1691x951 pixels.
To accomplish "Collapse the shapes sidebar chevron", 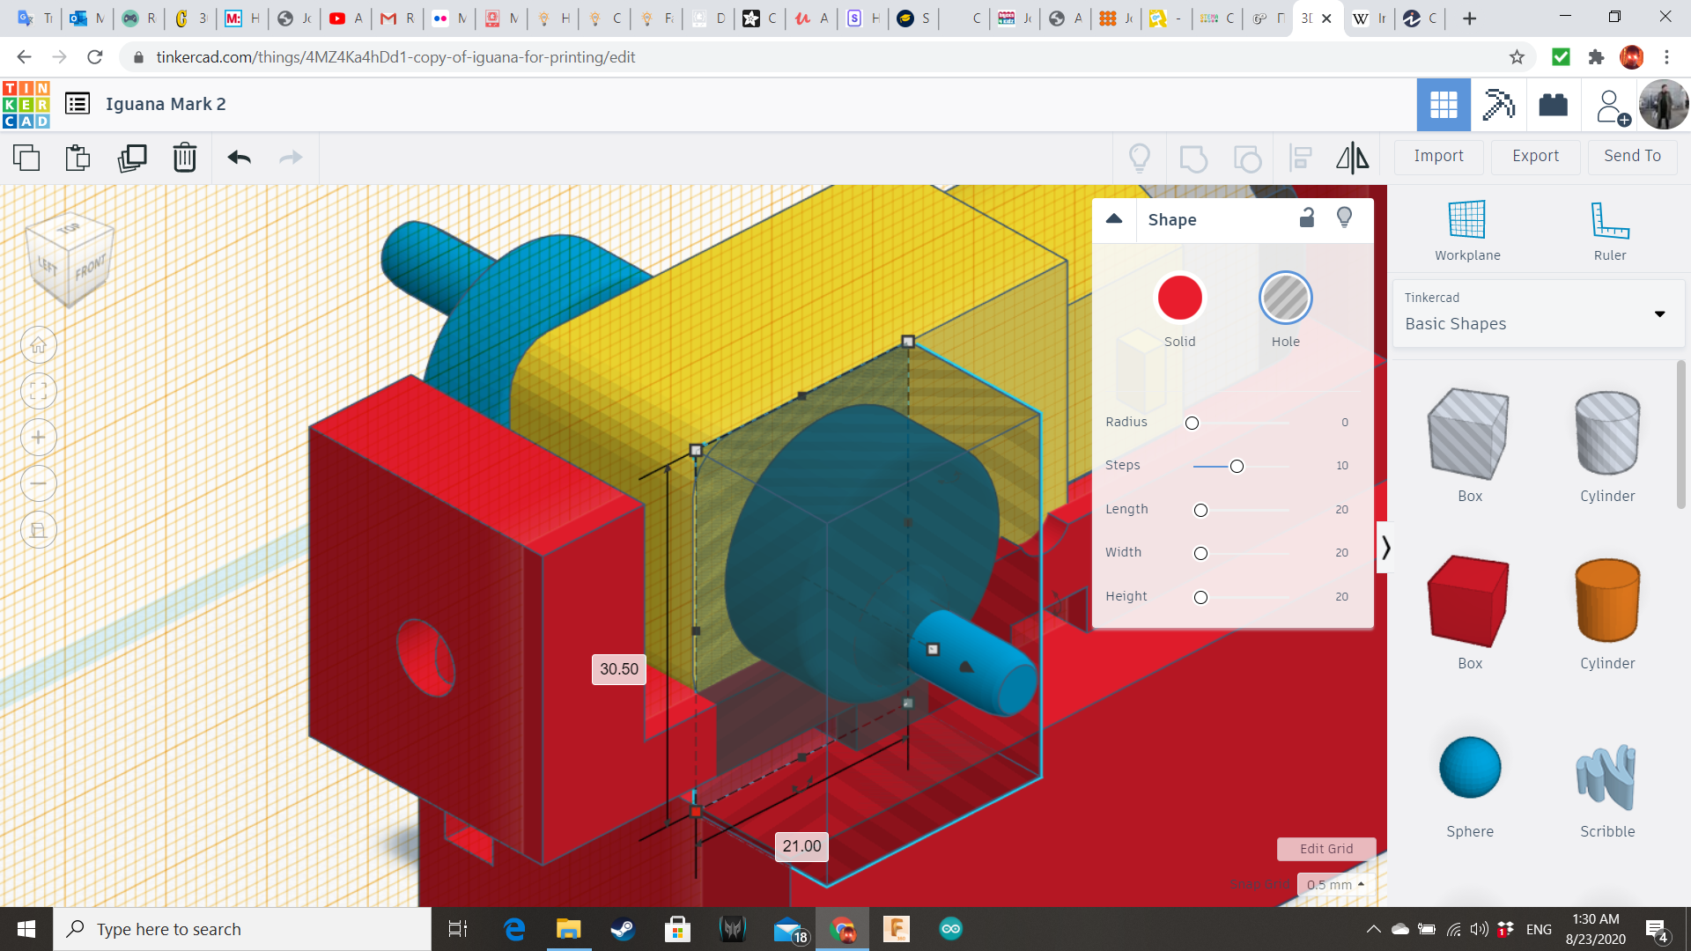I will tap(1385, 548).
